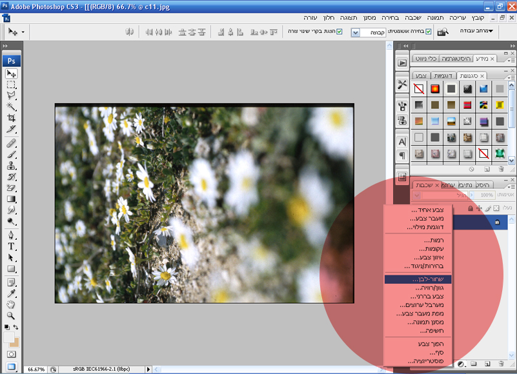
Task: Toggle lock all padlock in Layers panel
Action: pyautogui.click(x=471, y=208)
